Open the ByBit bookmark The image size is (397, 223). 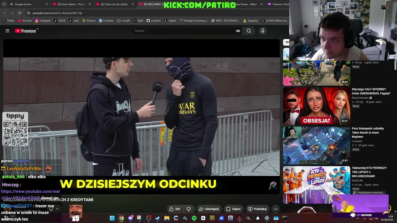pyautogui.click(x=138, y=21)
